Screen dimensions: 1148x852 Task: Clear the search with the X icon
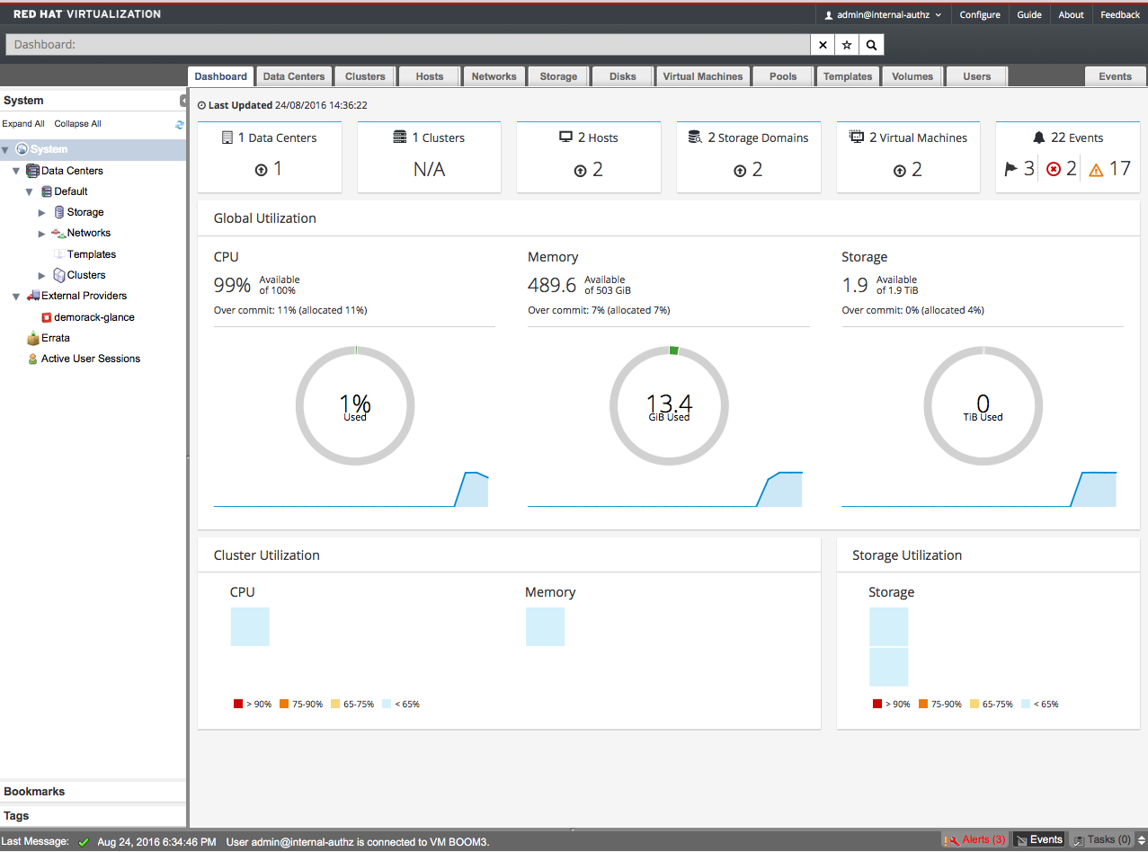click(x=822, y=44)
